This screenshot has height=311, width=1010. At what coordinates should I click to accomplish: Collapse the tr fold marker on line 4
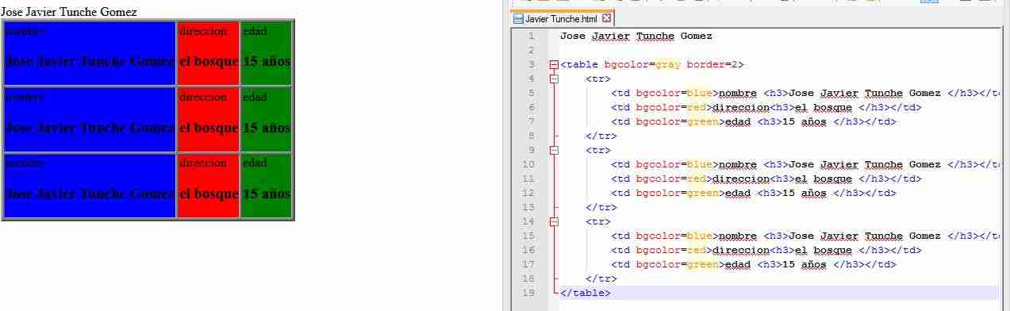point(553,79)
